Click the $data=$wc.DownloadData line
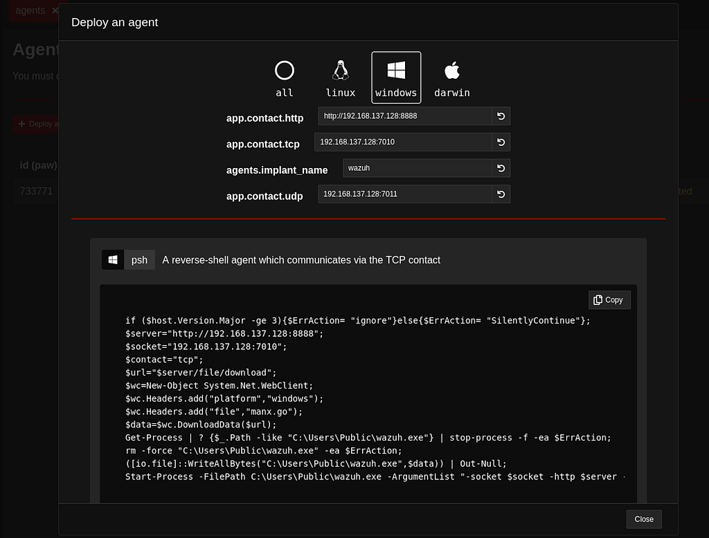 201,425
